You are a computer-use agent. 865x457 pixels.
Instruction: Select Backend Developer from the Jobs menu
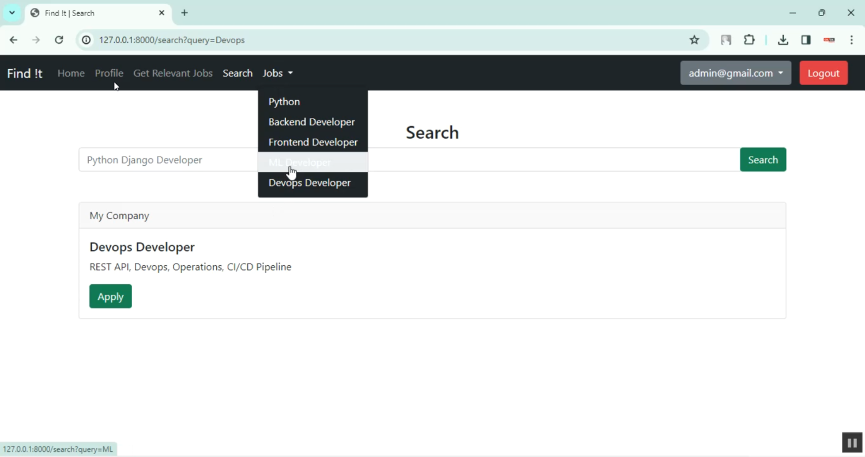click(x=311, y=122)
